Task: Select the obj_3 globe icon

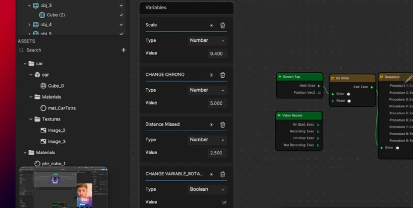Action: tap(36, 5)
